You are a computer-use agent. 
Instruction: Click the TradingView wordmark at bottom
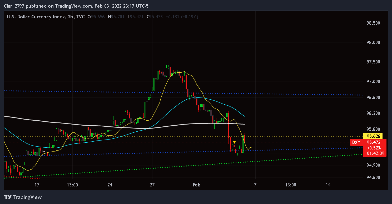pos(27,197)
